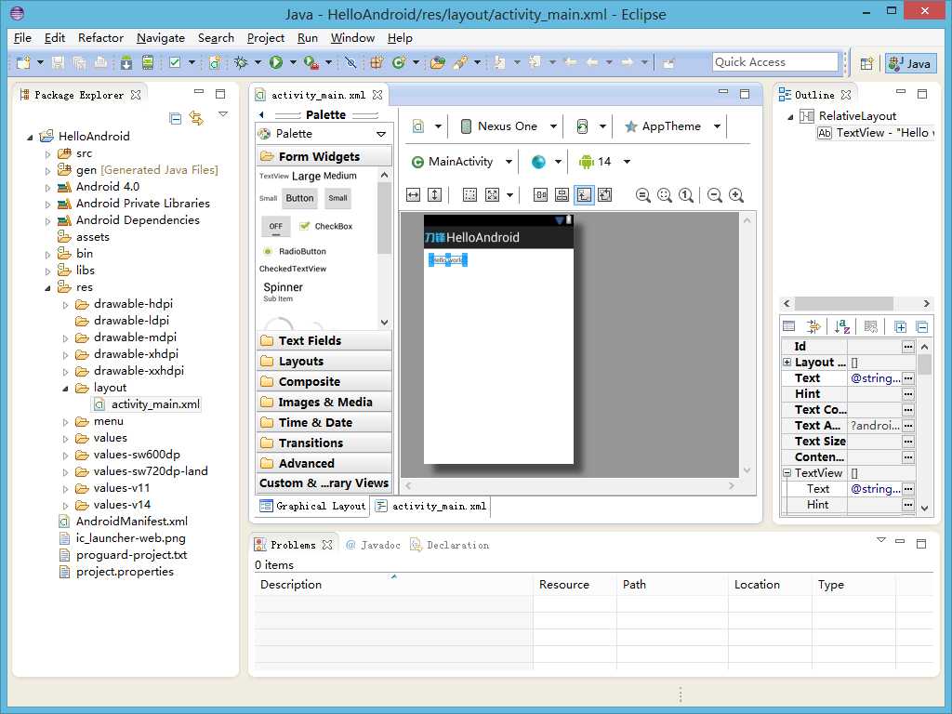The height and width of the screenshot is (714, 952).
Task: Open the Advanced palette category
Action: click(324, 463)
